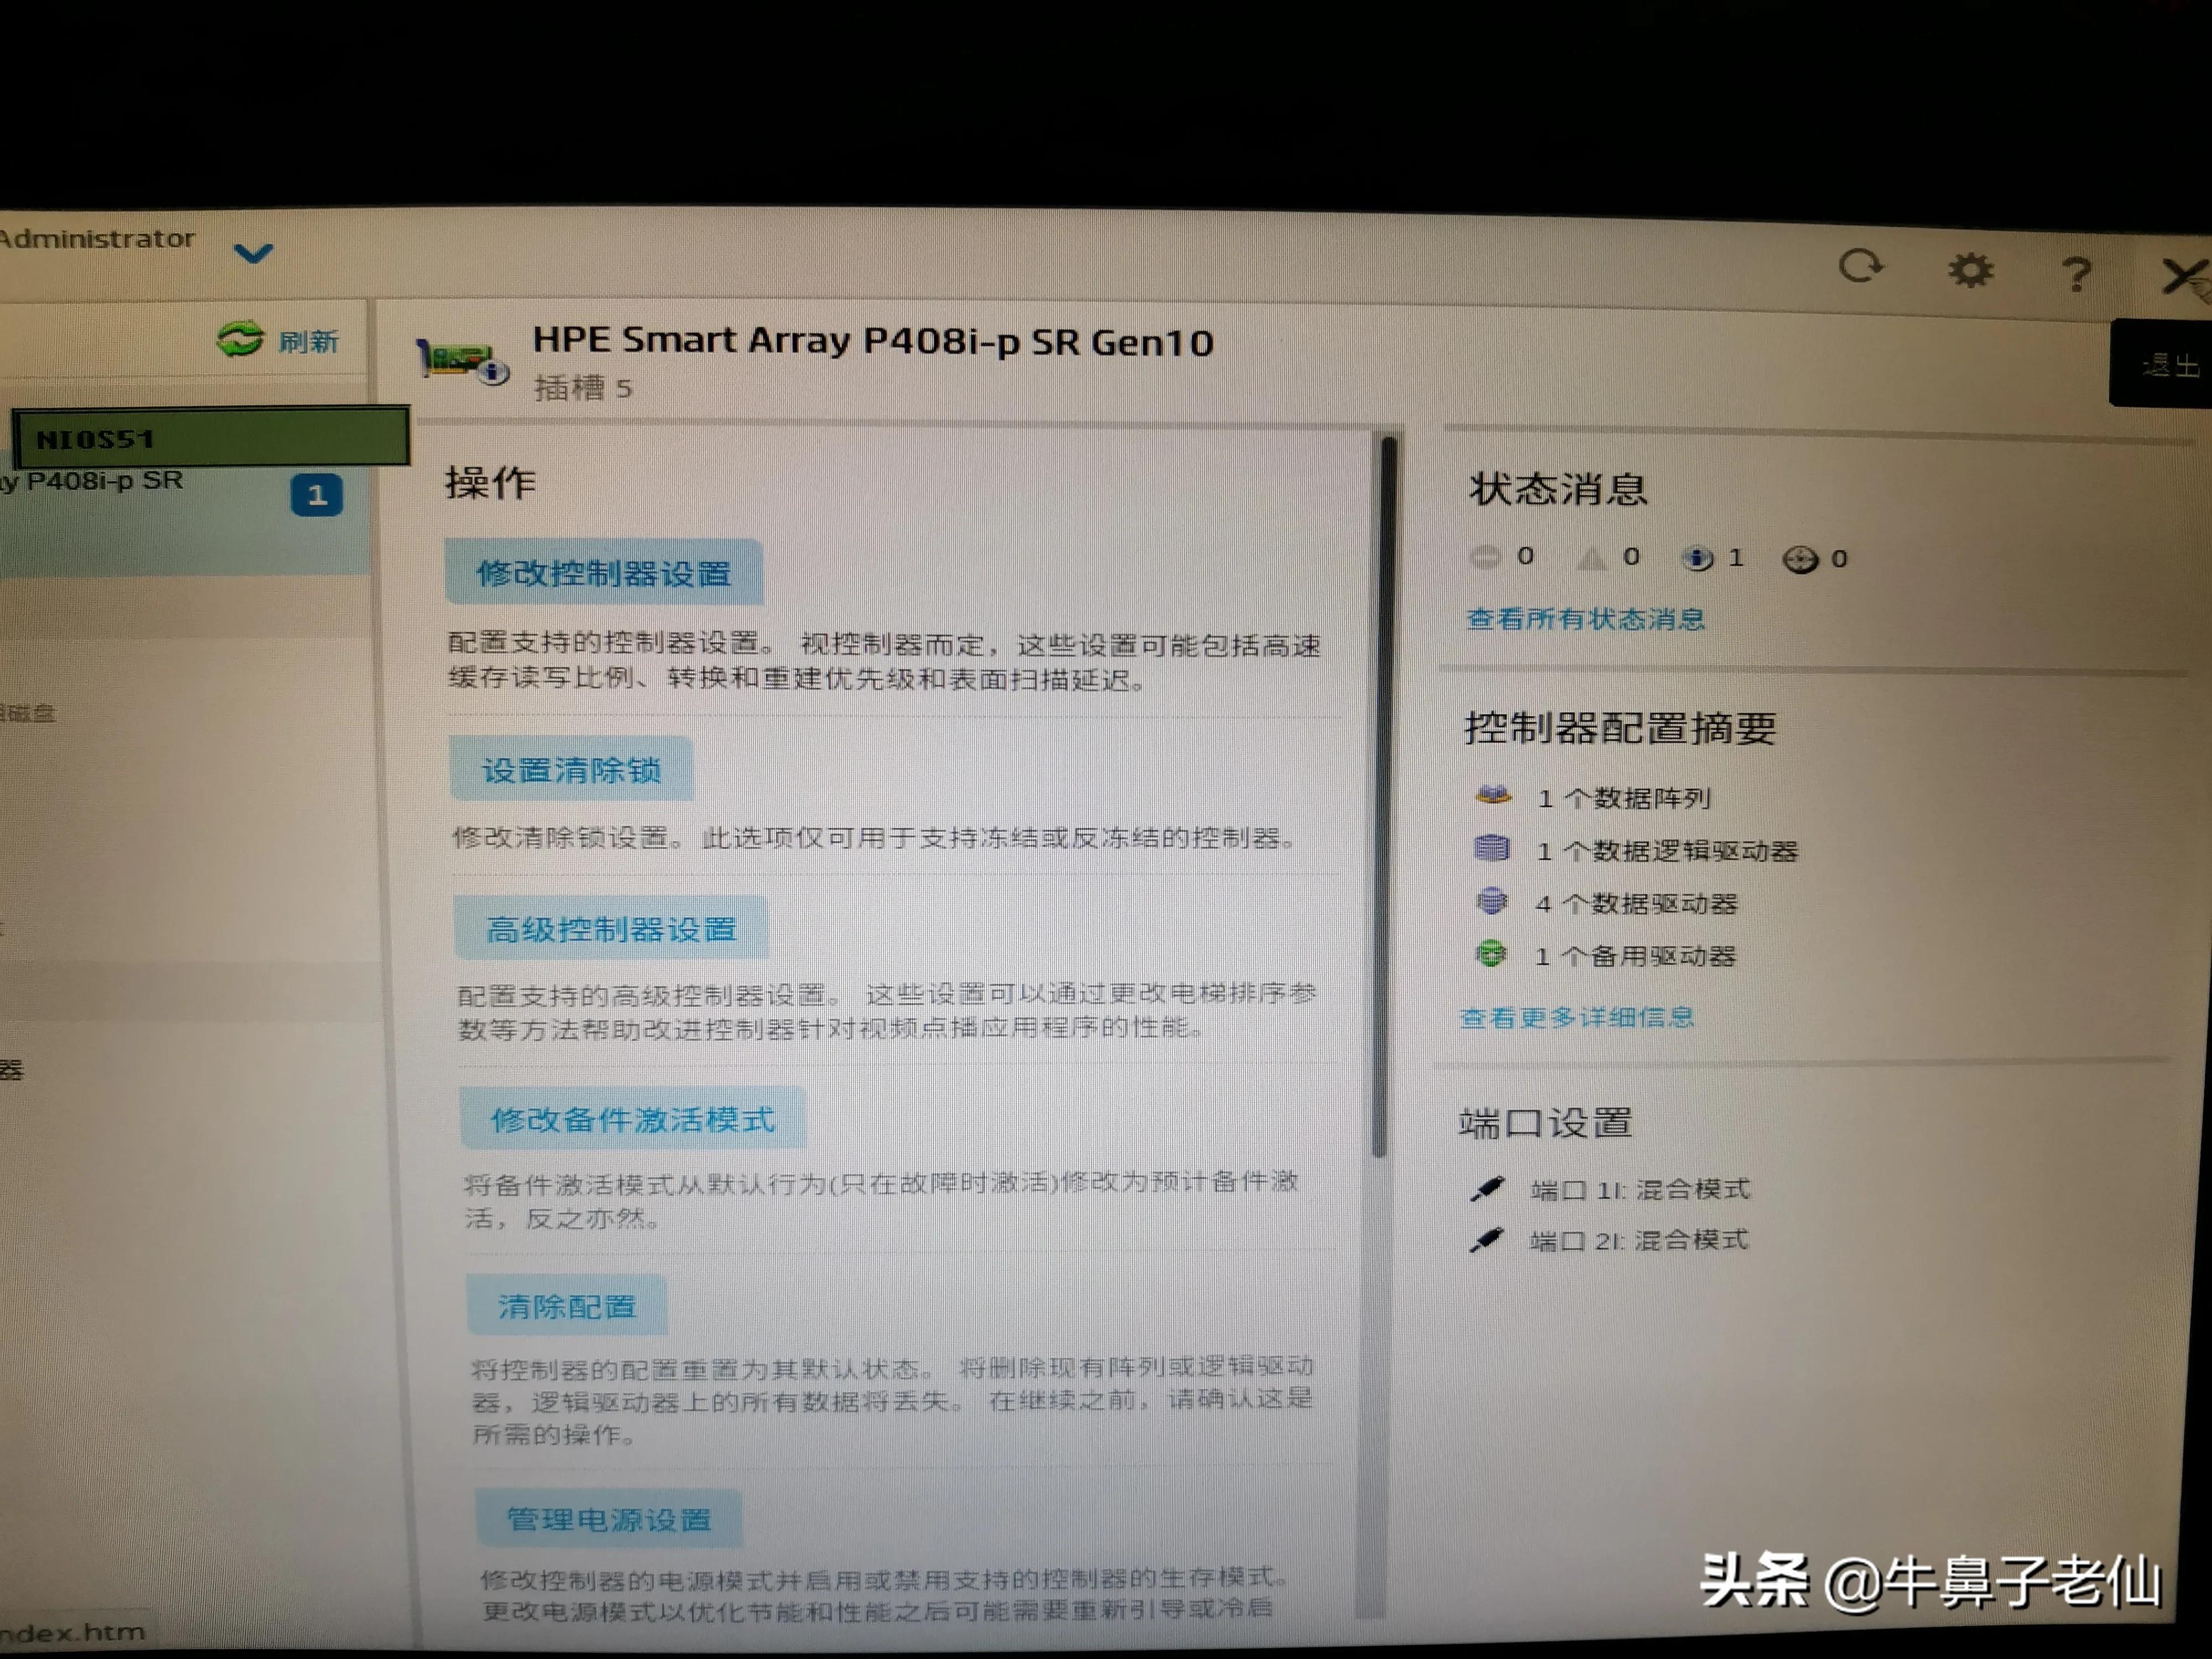Click the 4 个数据驱动器 summary entry
Image resolution: width=2212 pixels, height=1659 pixels.
coord(1636,903)
